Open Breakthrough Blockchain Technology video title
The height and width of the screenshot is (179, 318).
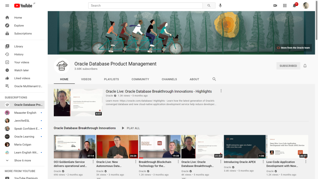pos(155,164)
